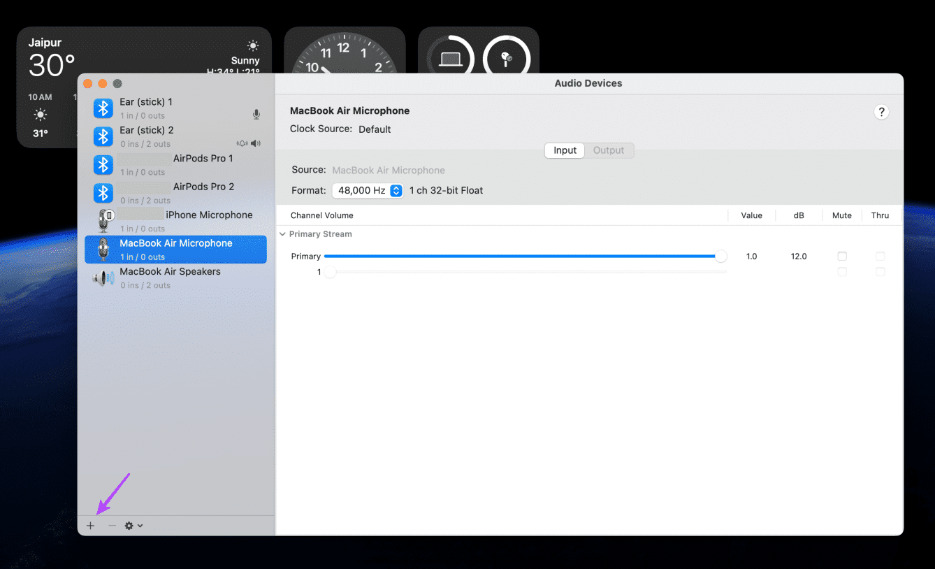Viewport: 935px width, 569px height.
Task: Select Ear (stick) 2 device
Action: [x=176, y=136]
